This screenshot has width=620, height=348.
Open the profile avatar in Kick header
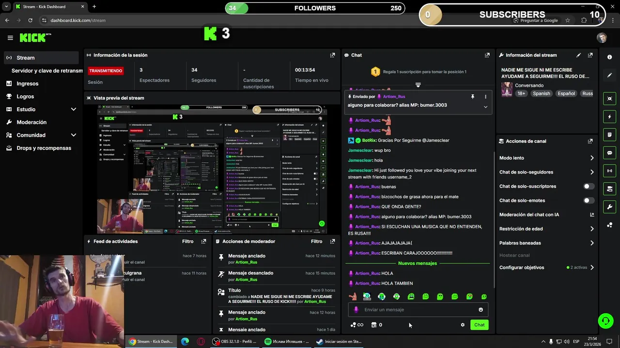pos(602,38)
